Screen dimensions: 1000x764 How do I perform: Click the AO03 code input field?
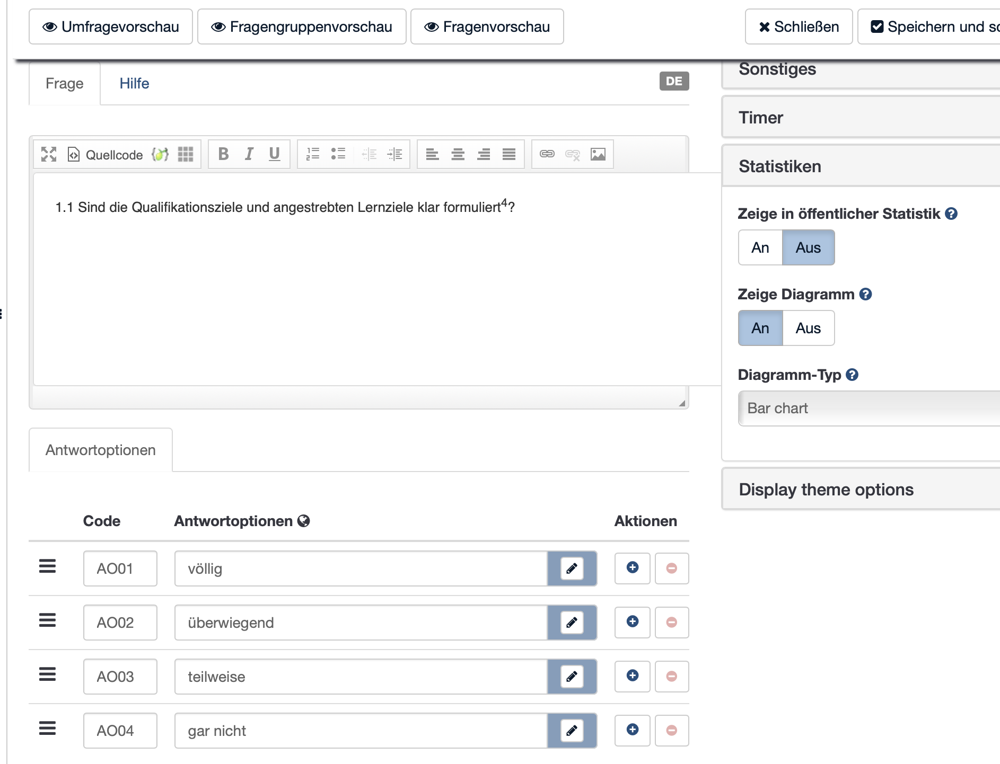(120, 677)
